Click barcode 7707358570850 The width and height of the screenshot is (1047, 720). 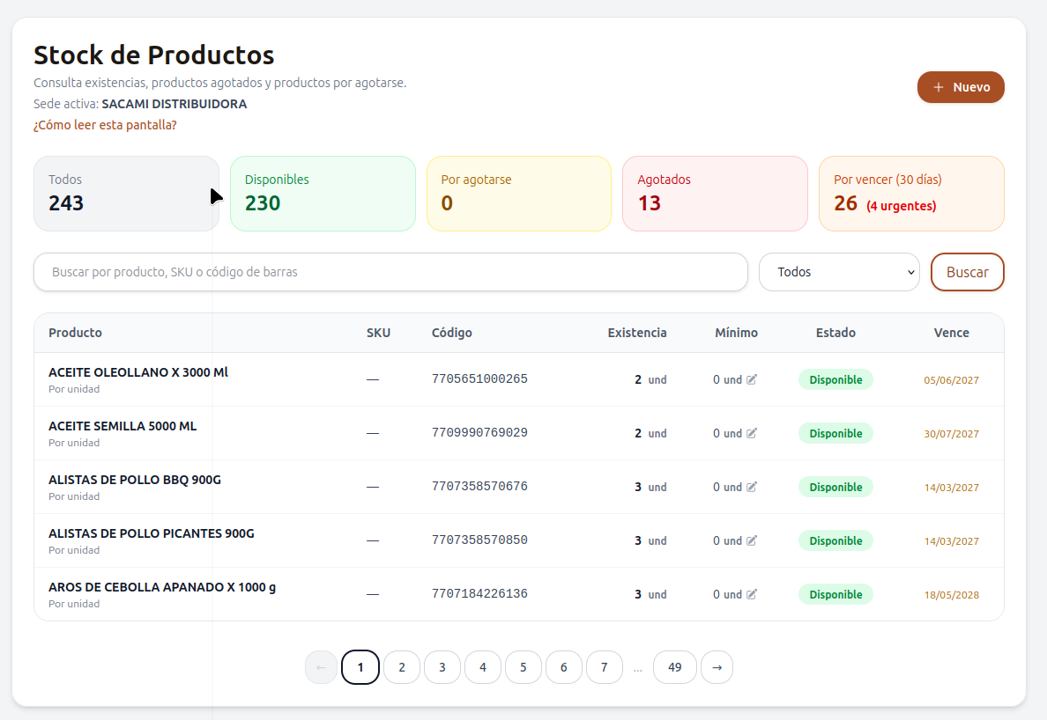pyautogui.click(x=479, y=540)
